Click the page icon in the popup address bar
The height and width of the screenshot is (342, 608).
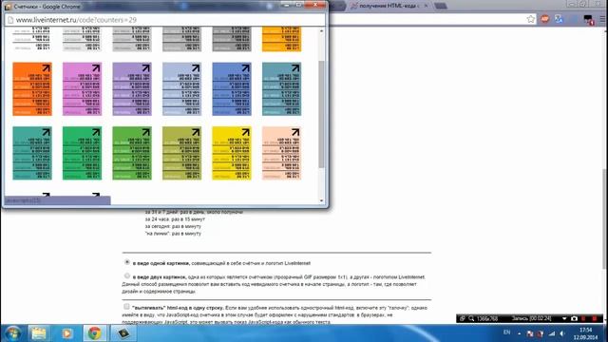point(10,20)
